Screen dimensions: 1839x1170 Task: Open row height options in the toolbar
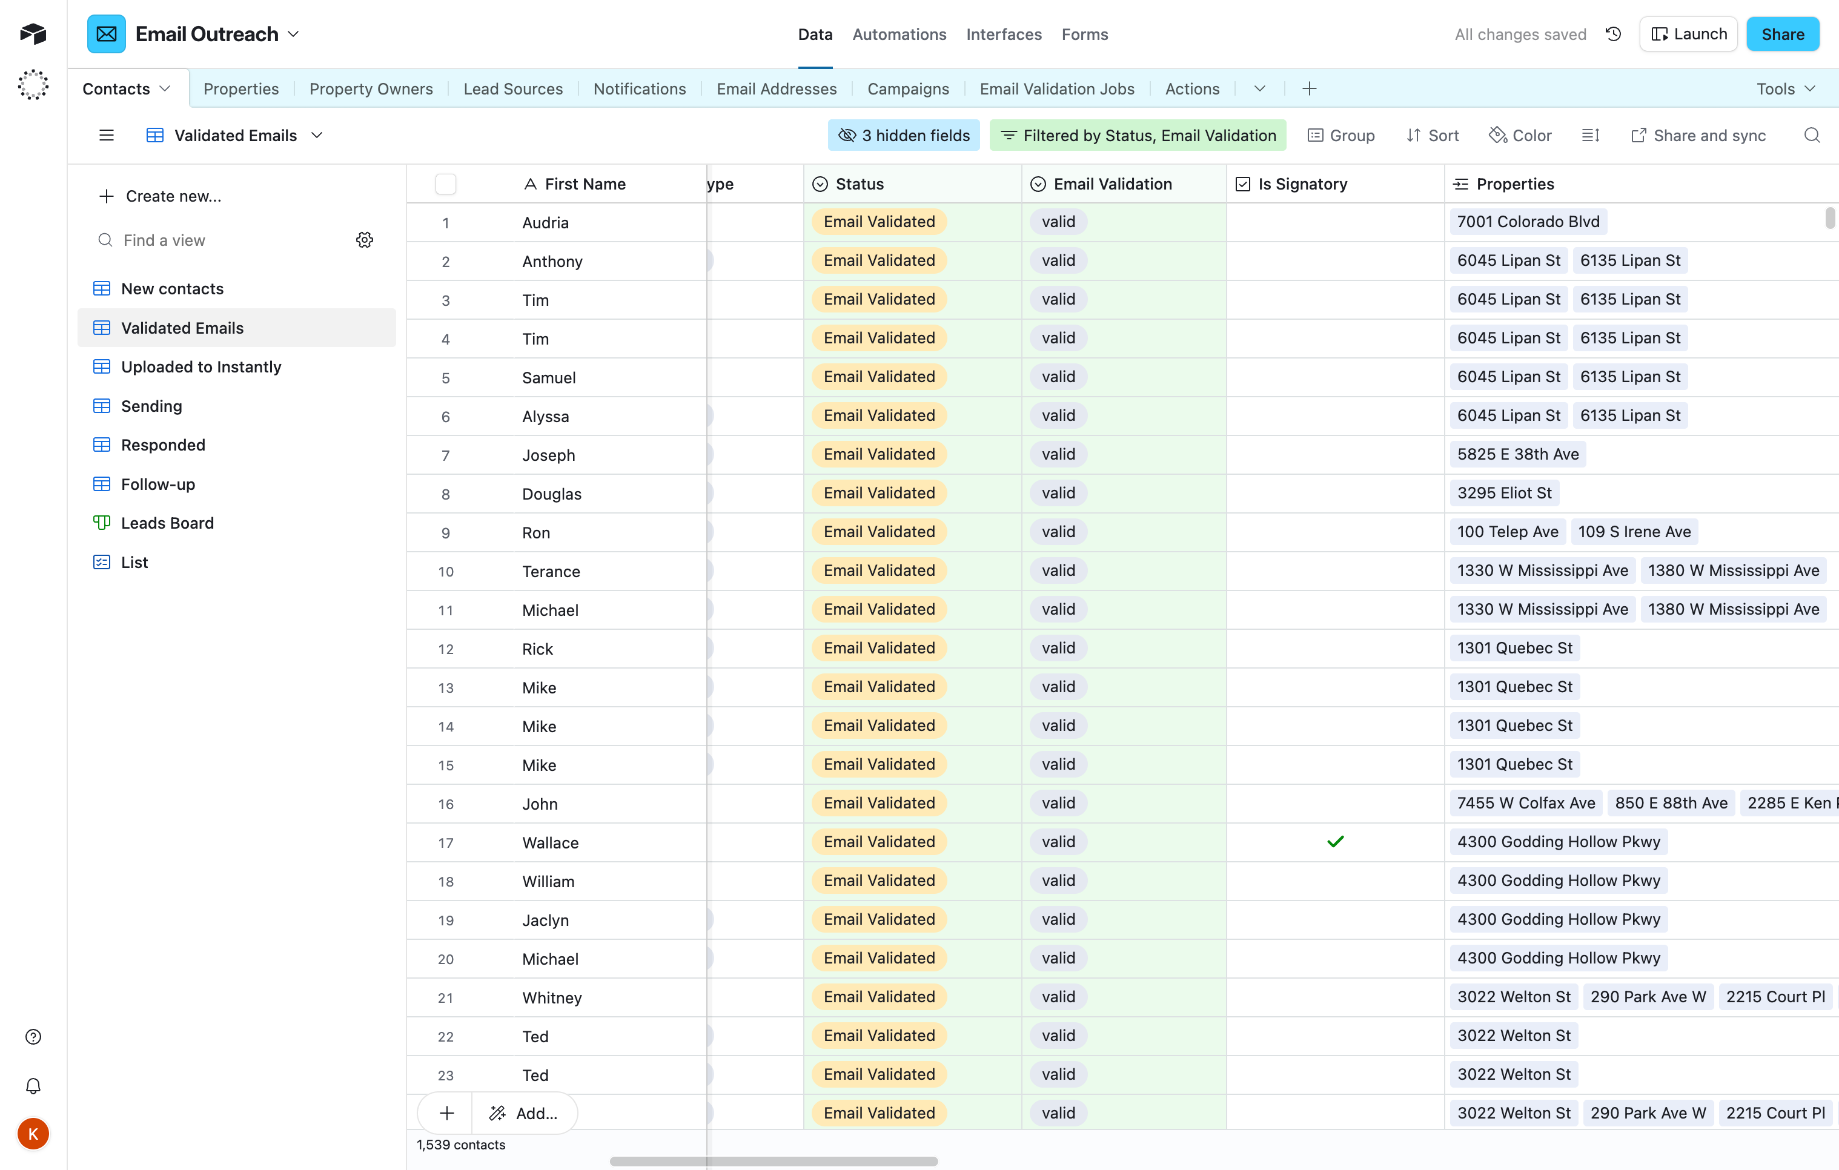pos(1591,134)
